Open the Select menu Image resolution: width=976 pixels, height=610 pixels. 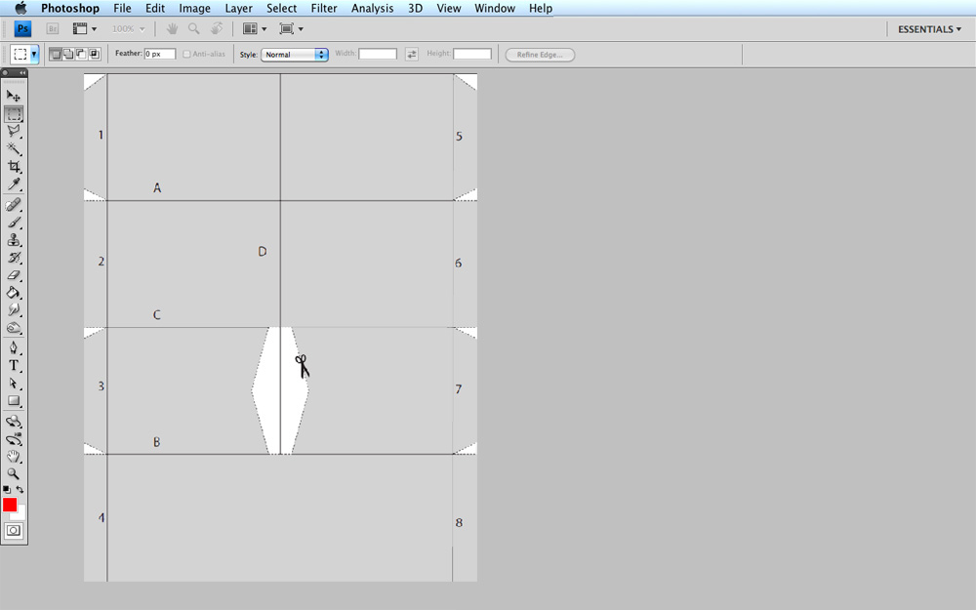[x=281, y=8]
